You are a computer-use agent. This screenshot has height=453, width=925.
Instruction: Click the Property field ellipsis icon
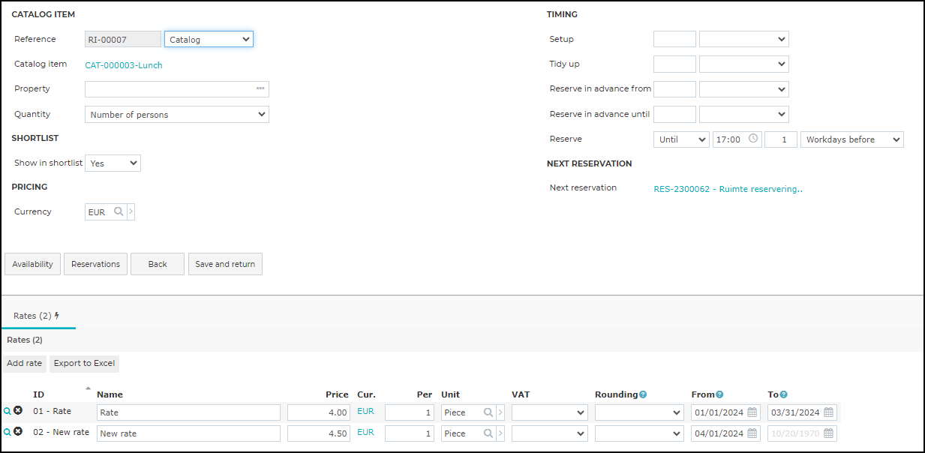tap(260, 89)
